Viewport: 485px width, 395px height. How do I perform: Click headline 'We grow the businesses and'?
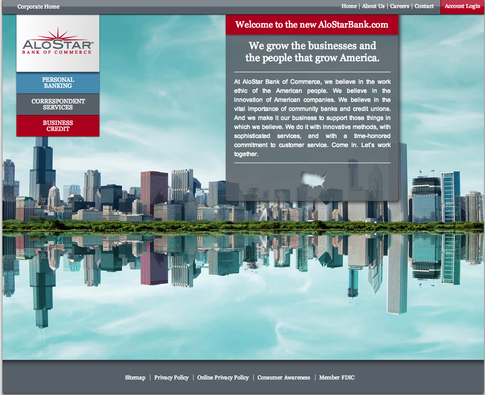(x=312, y=46)
